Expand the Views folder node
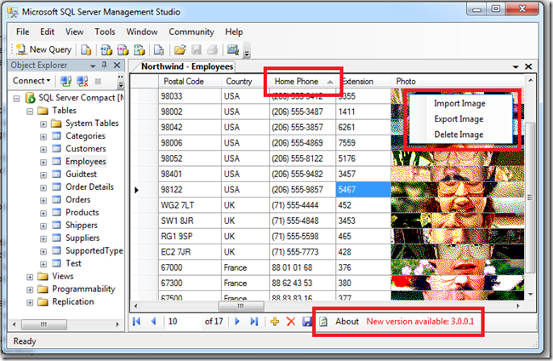Image resolution: width=553 pixels, height=361 pixels. 31,277
